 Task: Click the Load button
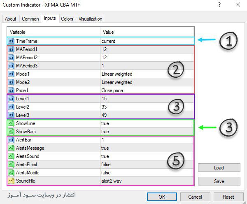pyautogui.click(x=219, y=168)
